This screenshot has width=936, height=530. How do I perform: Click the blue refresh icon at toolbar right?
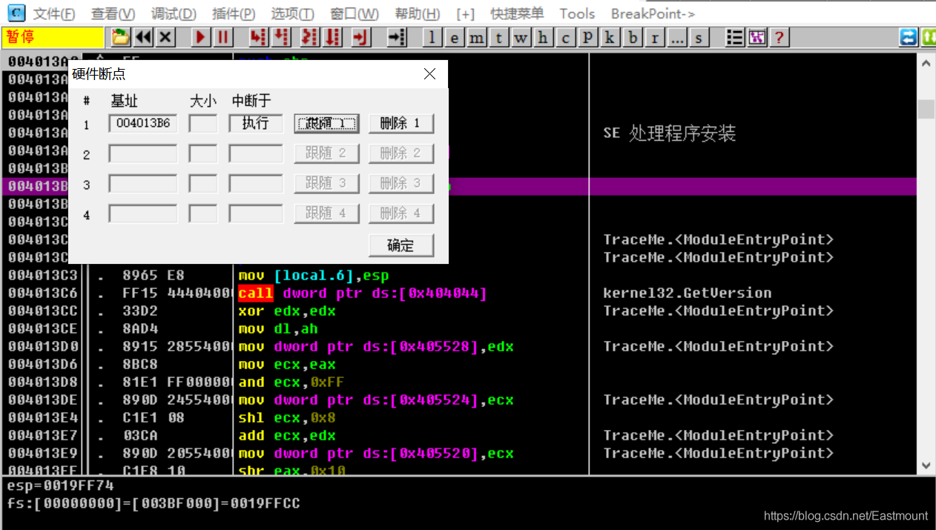pyautogui.click(x=909, y=37)
